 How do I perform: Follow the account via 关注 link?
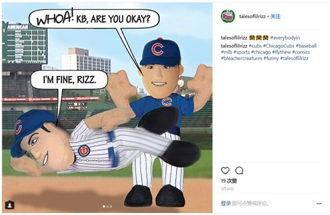click(275, 17)
